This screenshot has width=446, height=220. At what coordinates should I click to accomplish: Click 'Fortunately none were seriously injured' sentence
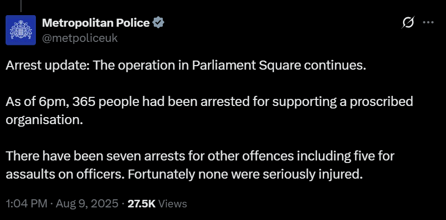tap(245, 175)
